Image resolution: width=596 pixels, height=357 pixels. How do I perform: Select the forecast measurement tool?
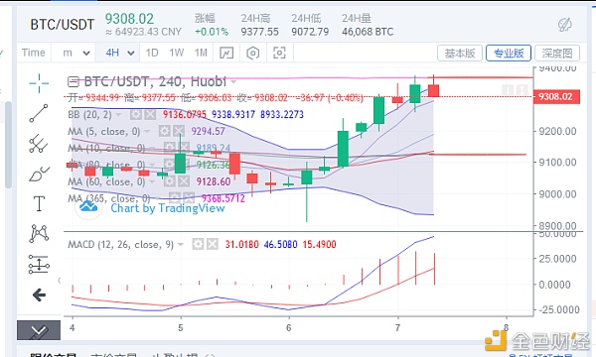tap(39, 265)
